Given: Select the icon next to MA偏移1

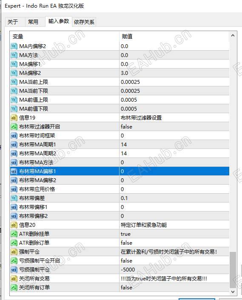Looking at the screenshot, I should point(14,64).
